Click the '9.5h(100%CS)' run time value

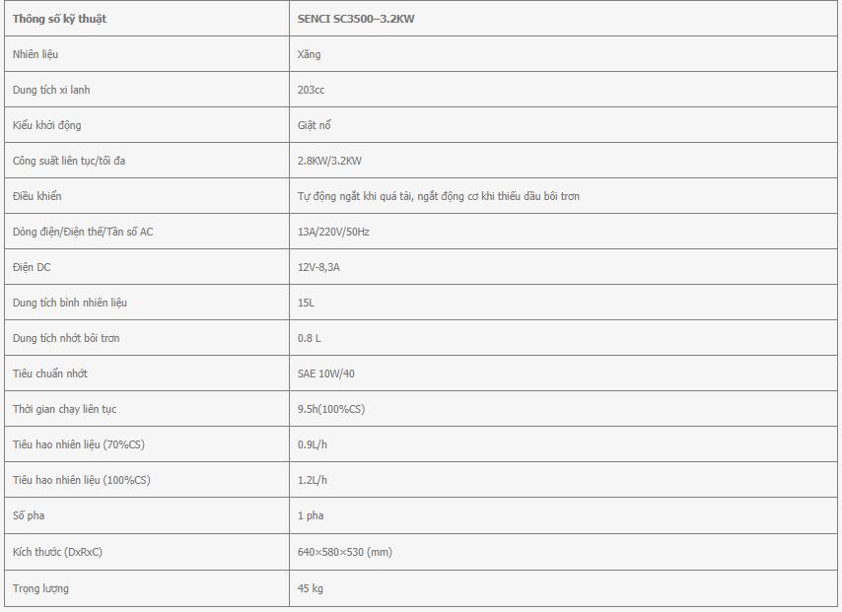click(x=331, y=409)
